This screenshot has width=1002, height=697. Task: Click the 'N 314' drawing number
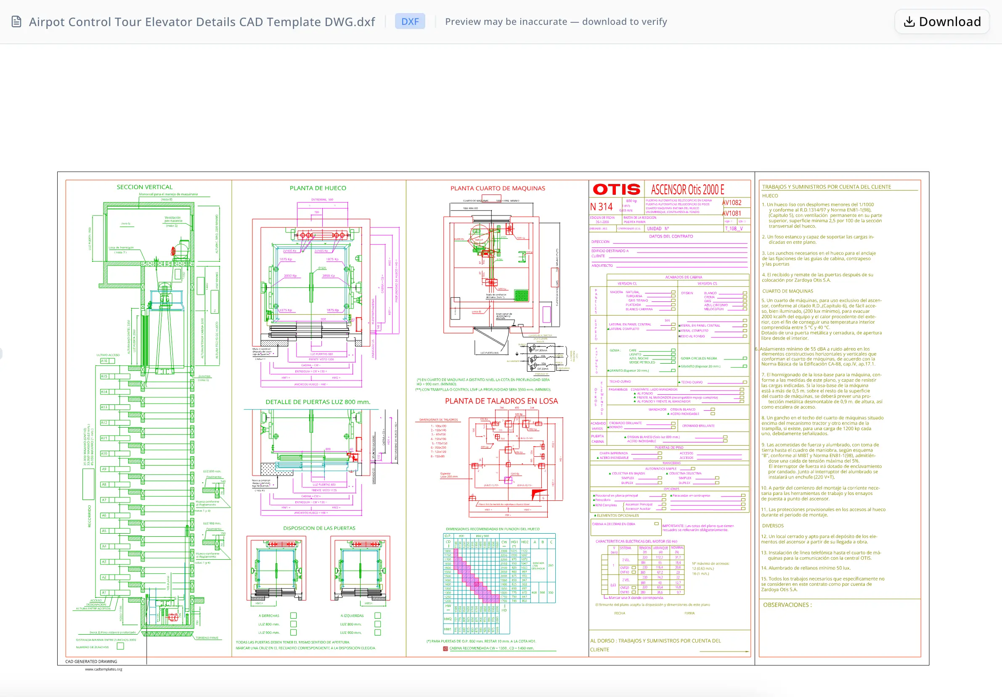tap(602, 207)
